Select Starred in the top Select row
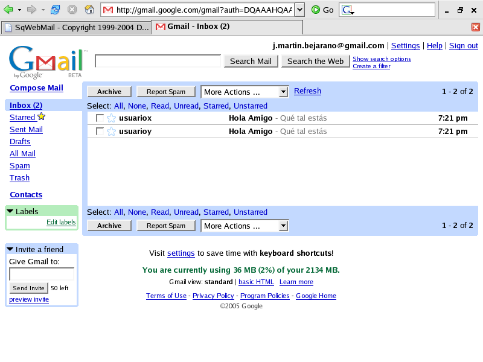The width and height of the screenshot is (483, 362). (216, 106)
